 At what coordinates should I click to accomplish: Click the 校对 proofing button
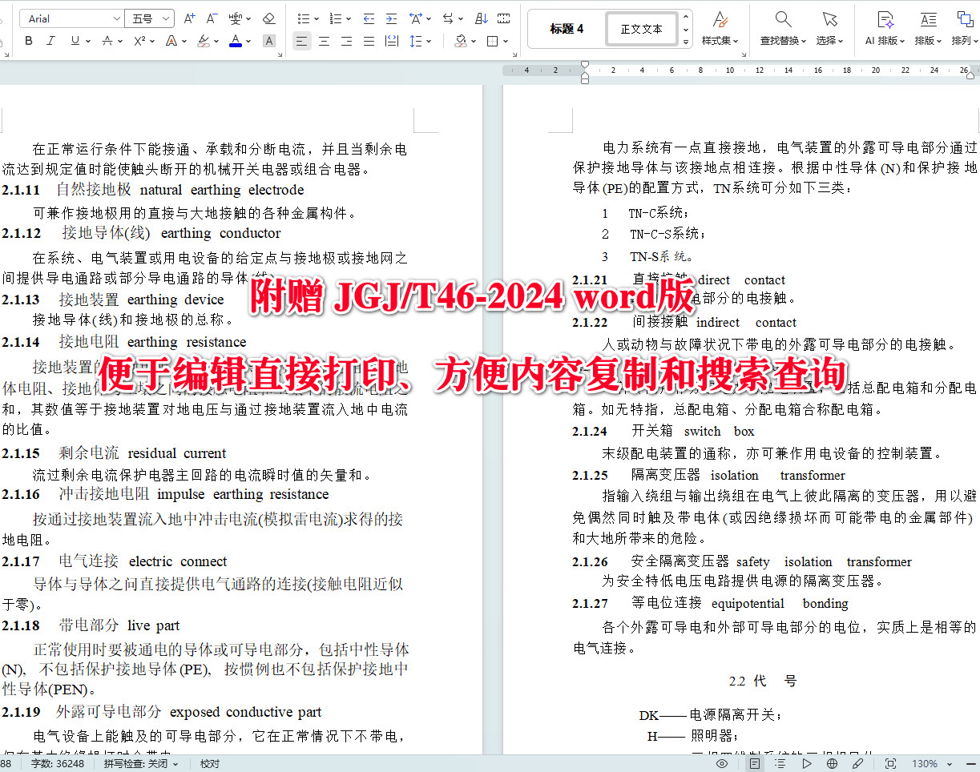[x=209, y=763]
